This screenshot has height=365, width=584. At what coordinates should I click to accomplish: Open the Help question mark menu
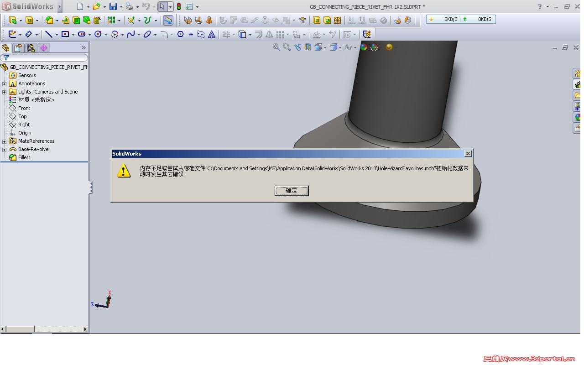tap(540, 6)
